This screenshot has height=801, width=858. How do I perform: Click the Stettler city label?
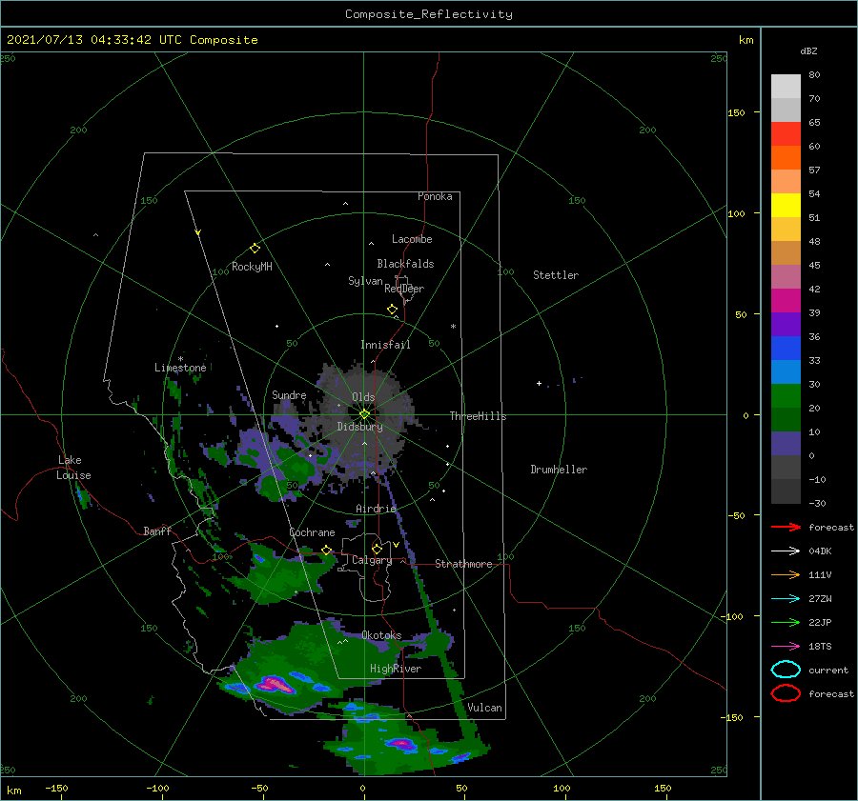[x=556, y=275]
